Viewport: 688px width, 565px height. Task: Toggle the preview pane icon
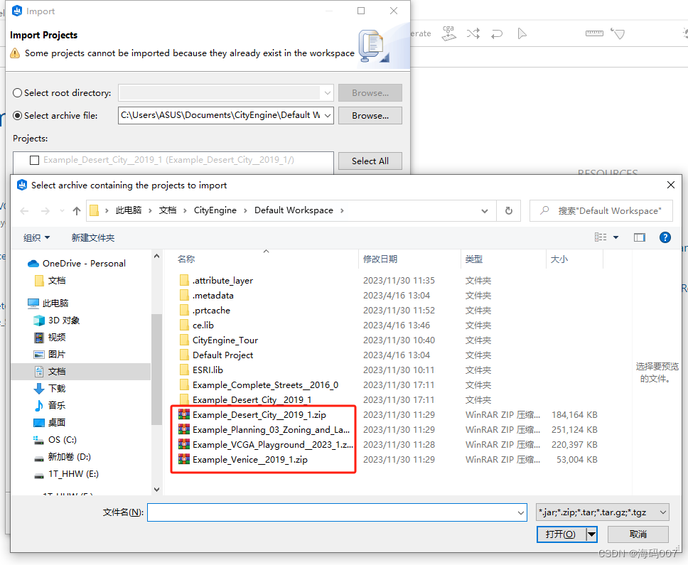tap(639, 237)
